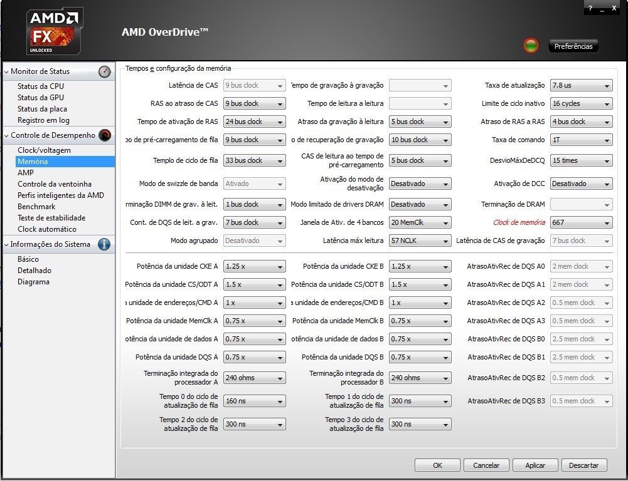Open Taxa de comando dropdown
Image resolution: width=628 pixels, height=481 pixels.
(581, 140)
